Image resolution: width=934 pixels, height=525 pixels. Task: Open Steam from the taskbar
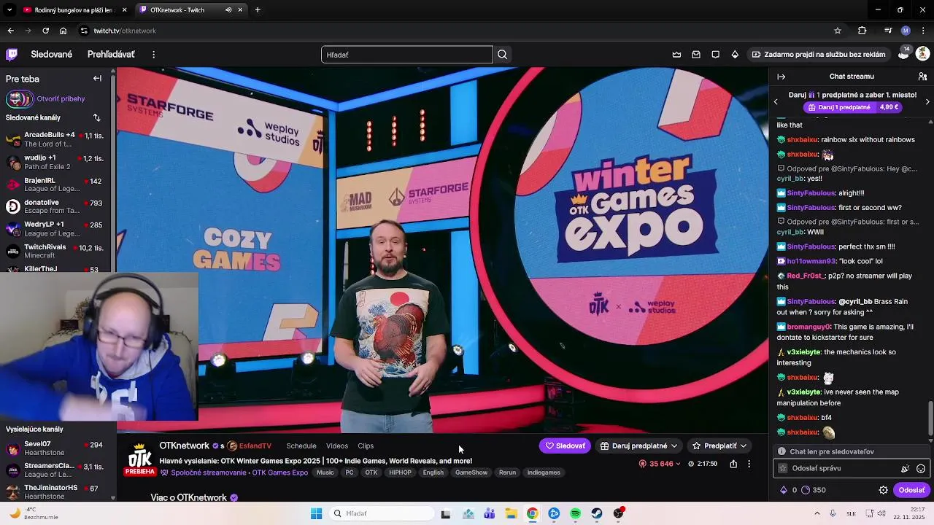[x=597, y=513]
